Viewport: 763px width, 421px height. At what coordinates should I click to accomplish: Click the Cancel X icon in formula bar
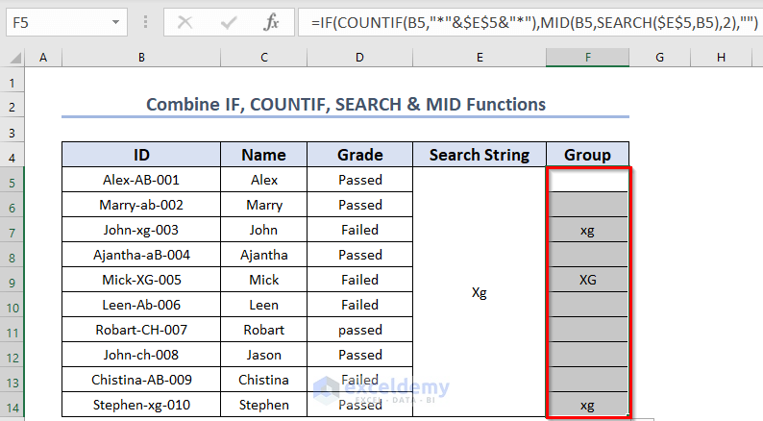click(x=185, y=21)
